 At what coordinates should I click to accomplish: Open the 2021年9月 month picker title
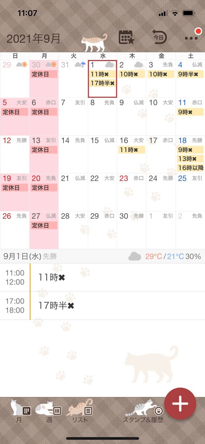tap(33, 39)
